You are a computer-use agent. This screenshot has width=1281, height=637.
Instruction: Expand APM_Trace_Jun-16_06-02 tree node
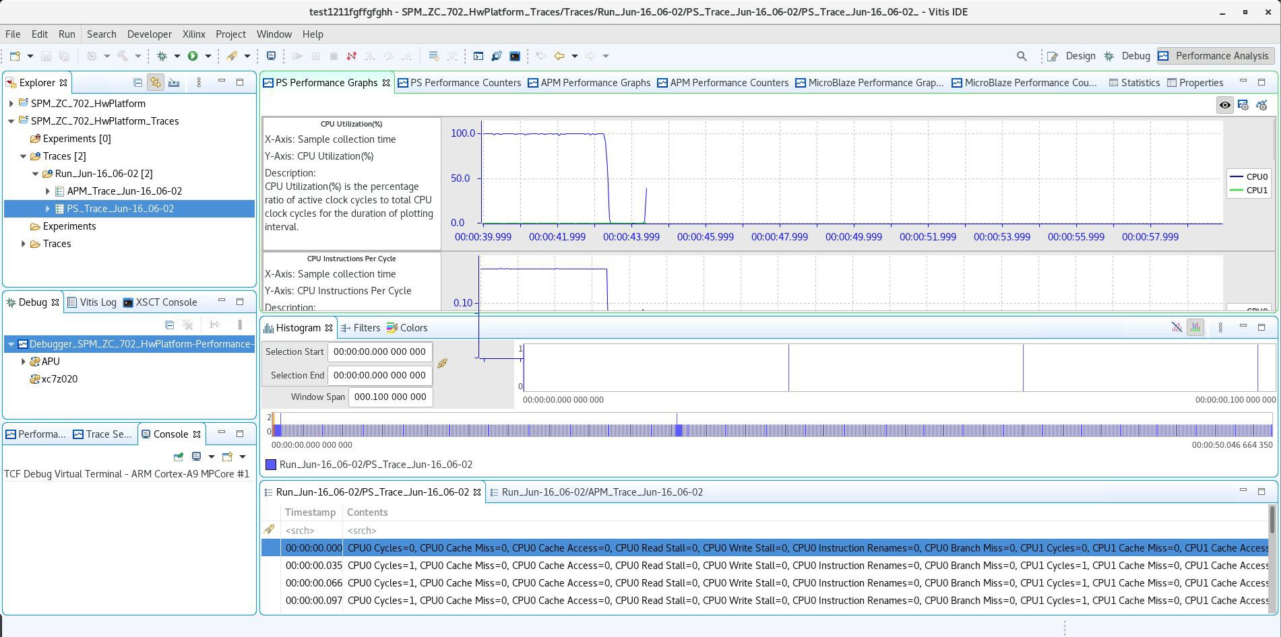coord(47,191)
